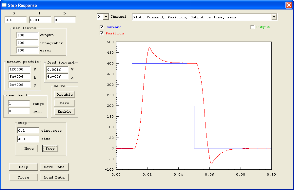
Task: Expand the Plot type dropdown list
Action: pos(274,17)
